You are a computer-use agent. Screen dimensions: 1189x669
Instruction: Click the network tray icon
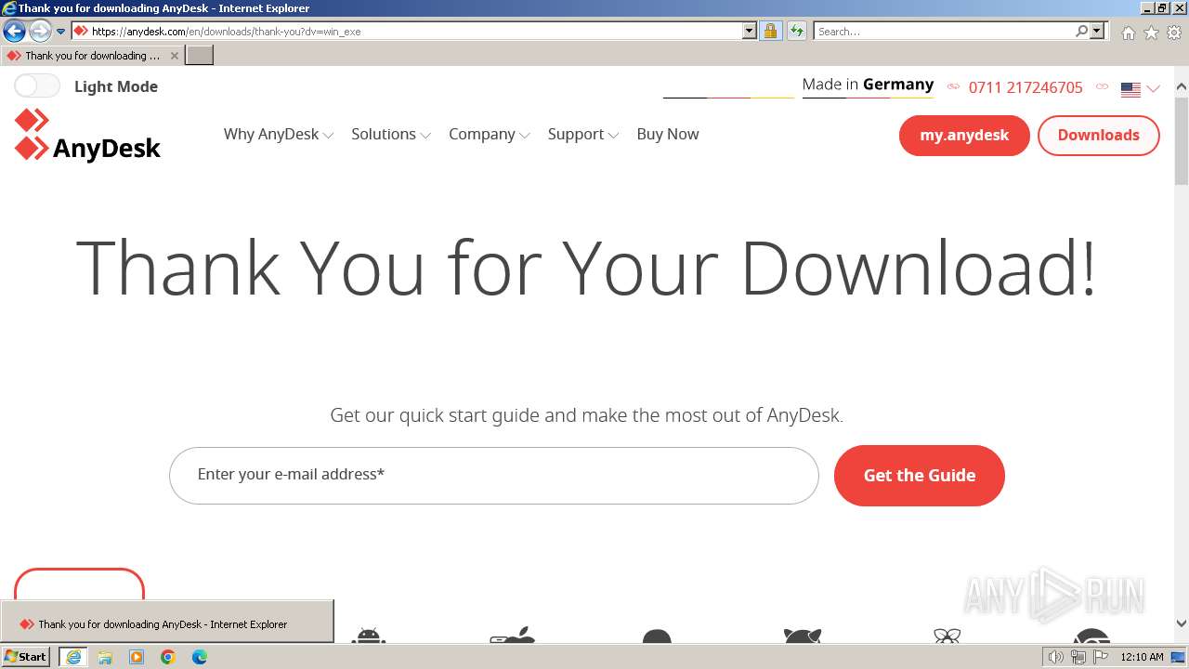(x=1078, y=657)
